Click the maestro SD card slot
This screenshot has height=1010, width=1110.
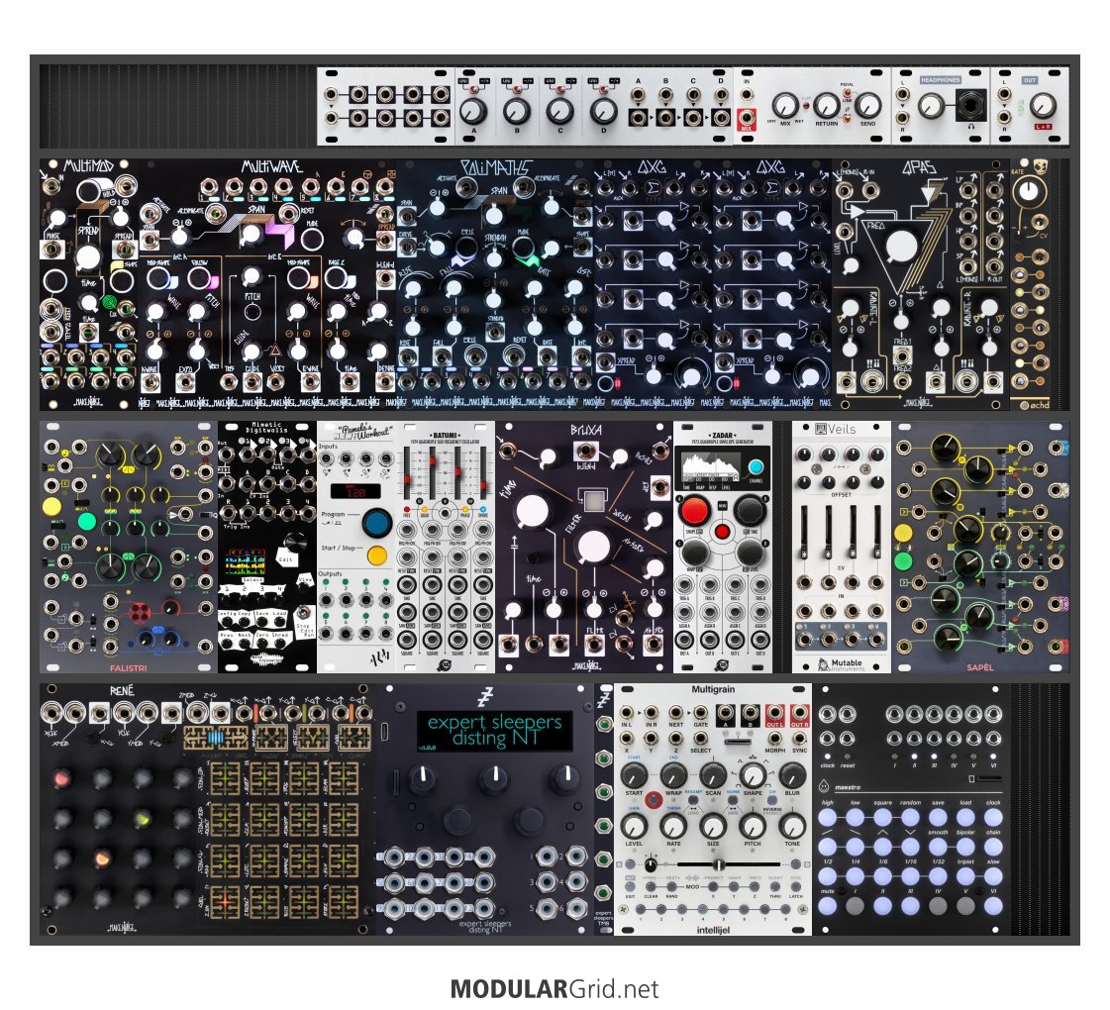[x=989, y=778]
